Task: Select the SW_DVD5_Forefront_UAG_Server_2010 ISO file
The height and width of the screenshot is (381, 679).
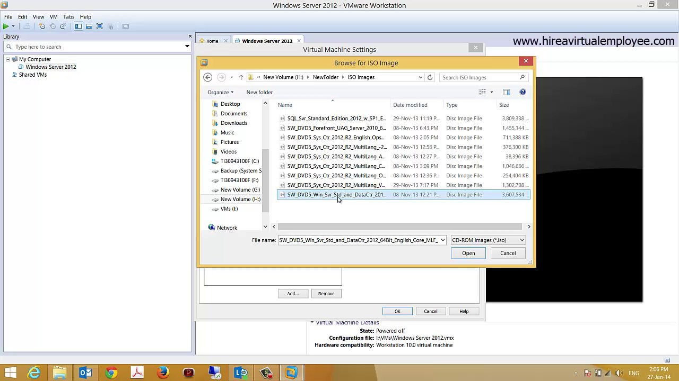Action: [403, 128]
